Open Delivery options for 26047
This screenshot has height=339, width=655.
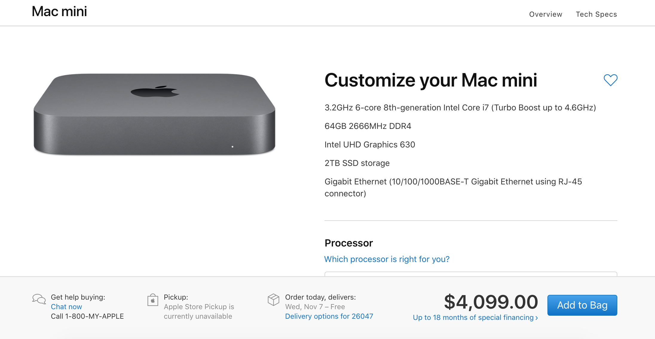[x=329, y=316]
